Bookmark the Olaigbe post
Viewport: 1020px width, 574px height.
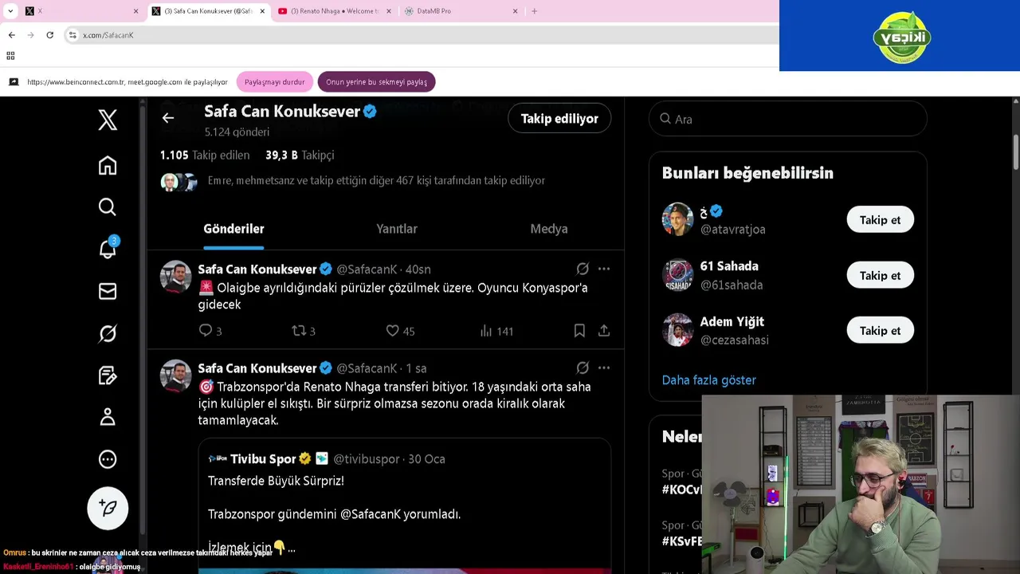click(x=579, y=330)
